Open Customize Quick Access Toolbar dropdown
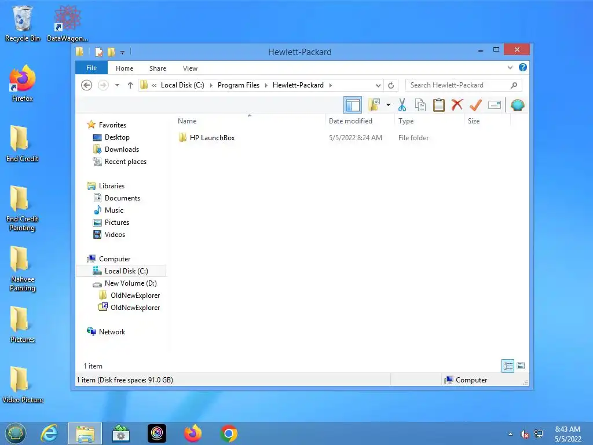The height and width of the screenshot is (445, 593). [123, 53]
